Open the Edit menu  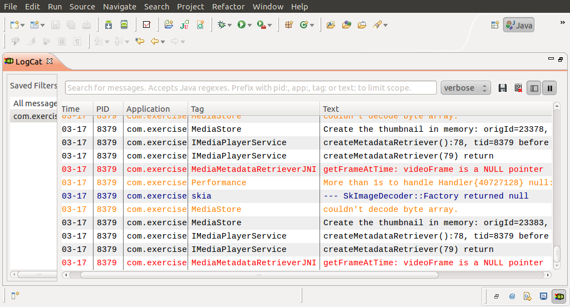(32, 7)
